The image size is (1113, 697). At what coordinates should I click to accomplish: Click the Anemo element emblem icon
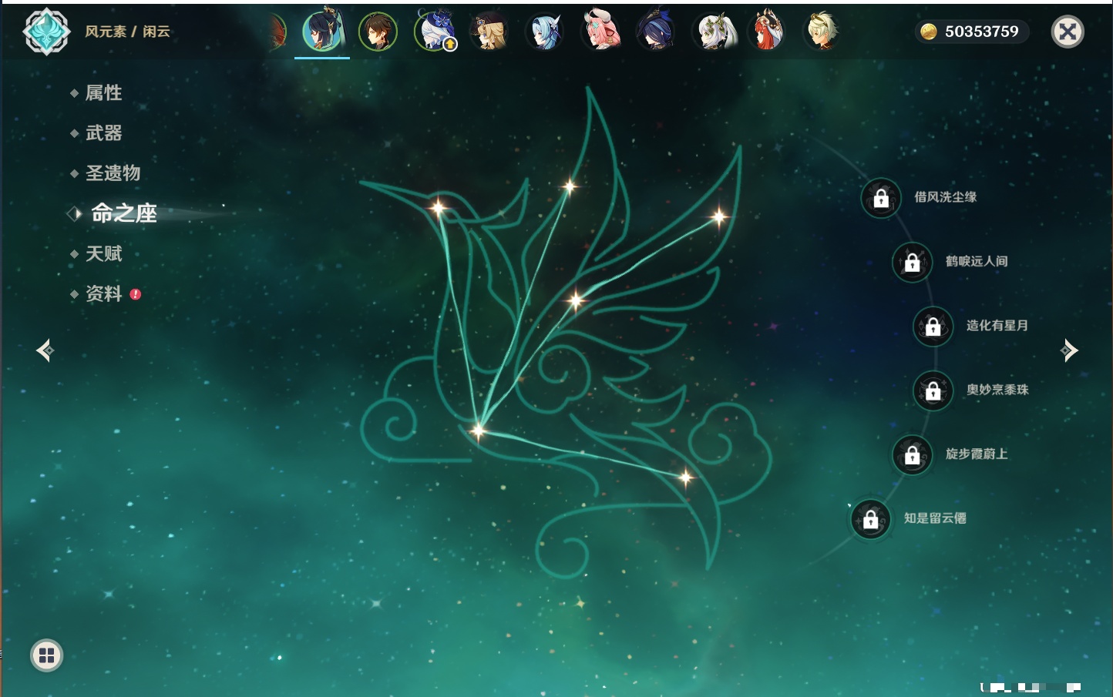[46, 32]
